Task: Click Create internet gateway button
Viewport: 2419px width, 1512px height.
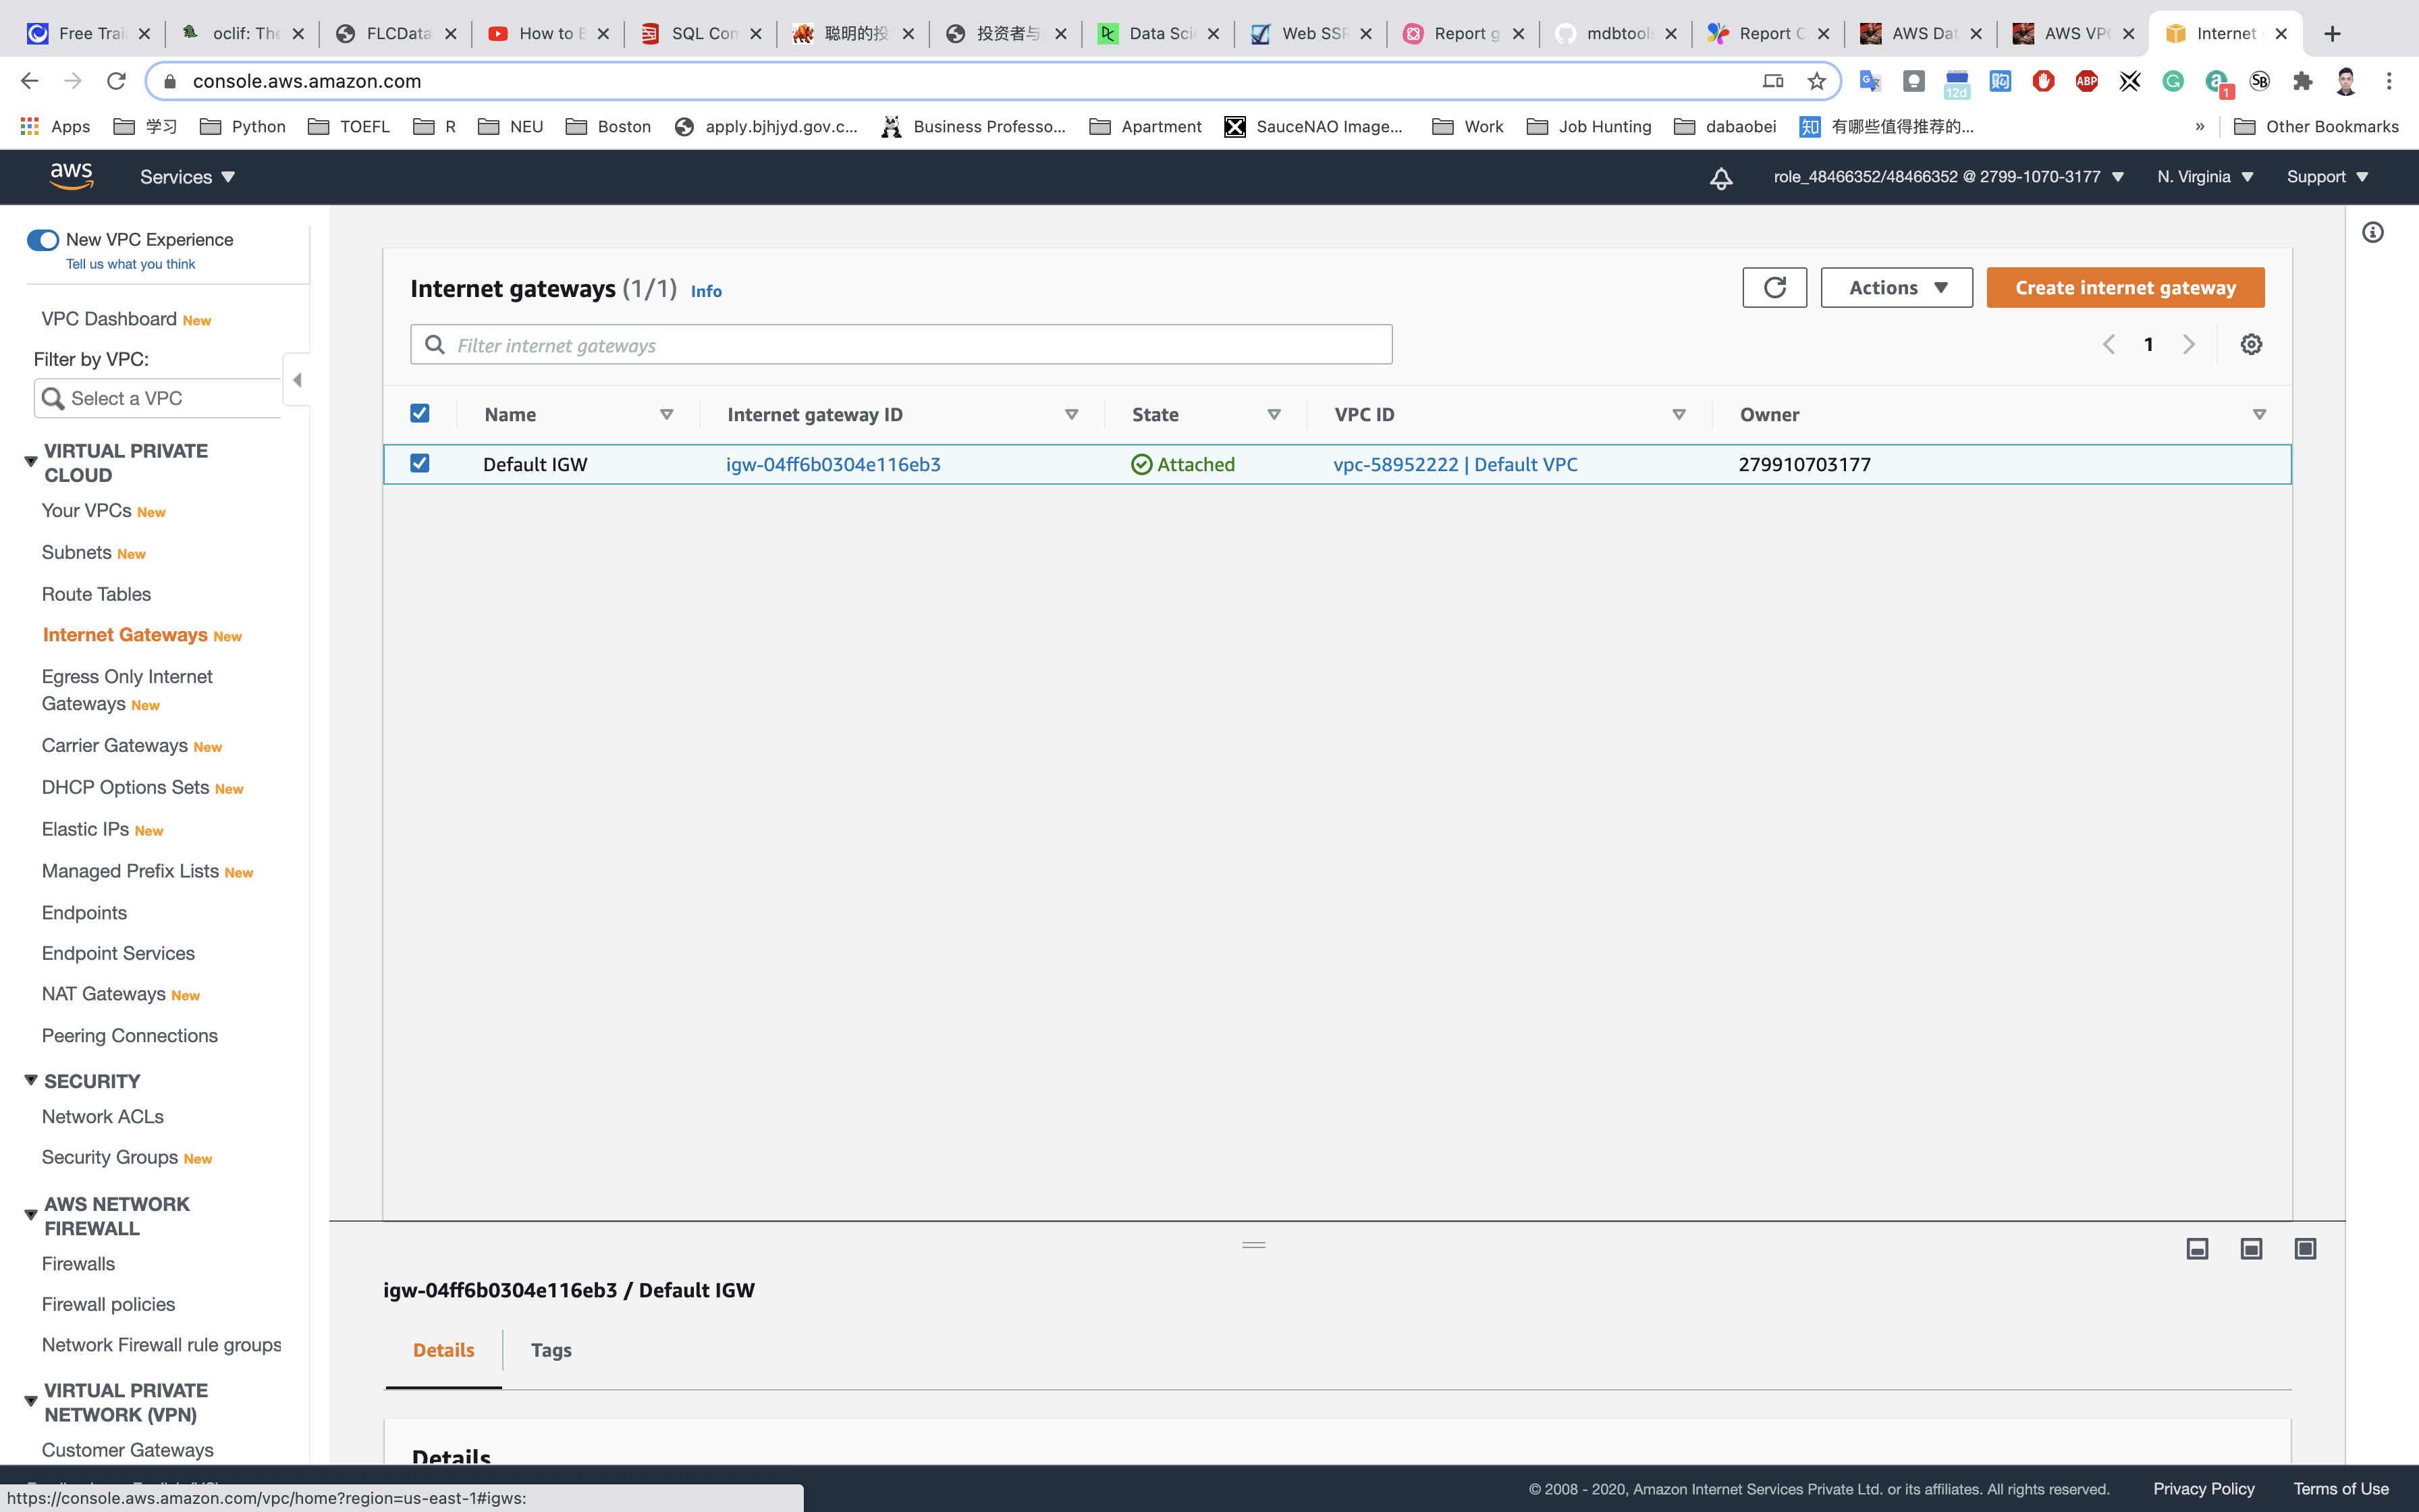Action: [x=2125, y=288]
